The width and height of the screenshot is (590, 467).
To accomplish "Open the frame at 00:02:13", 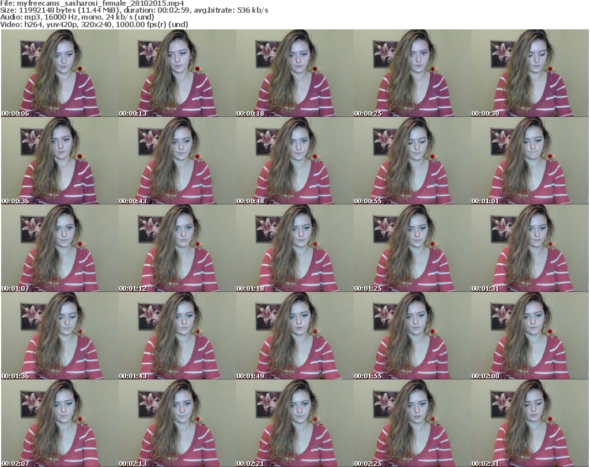I will 177,423.
